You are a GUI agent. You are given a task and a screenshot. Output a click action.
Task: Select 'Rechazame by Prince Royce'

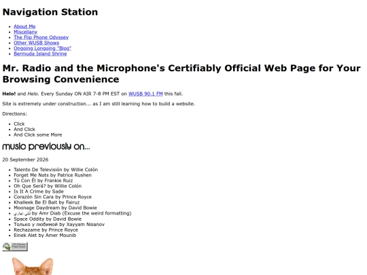[46, 230]
